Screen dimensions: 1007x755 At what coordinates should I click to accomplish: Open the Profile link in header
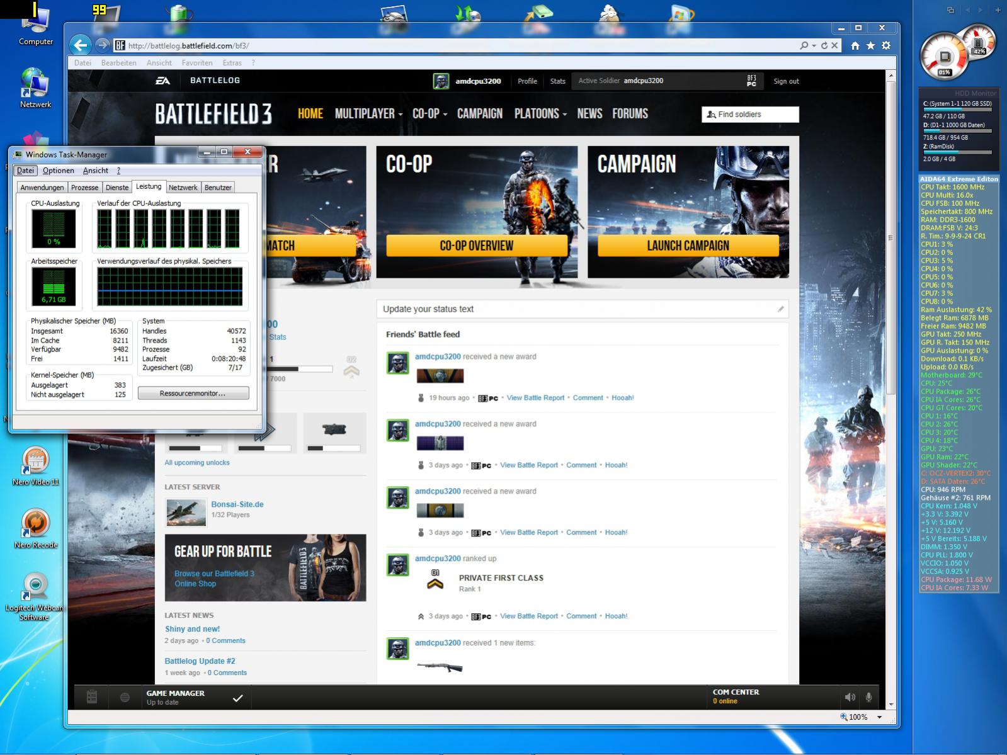pyautogui.click(x=527, y=81)
